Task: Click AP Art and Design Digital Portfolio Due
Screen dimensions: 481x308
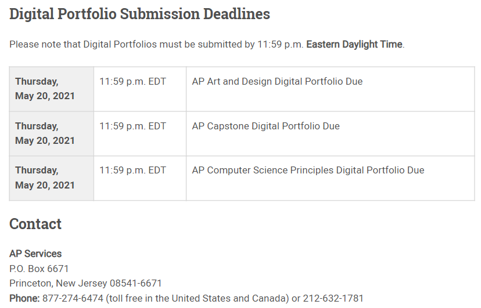Action: click(x=277, y=82)
